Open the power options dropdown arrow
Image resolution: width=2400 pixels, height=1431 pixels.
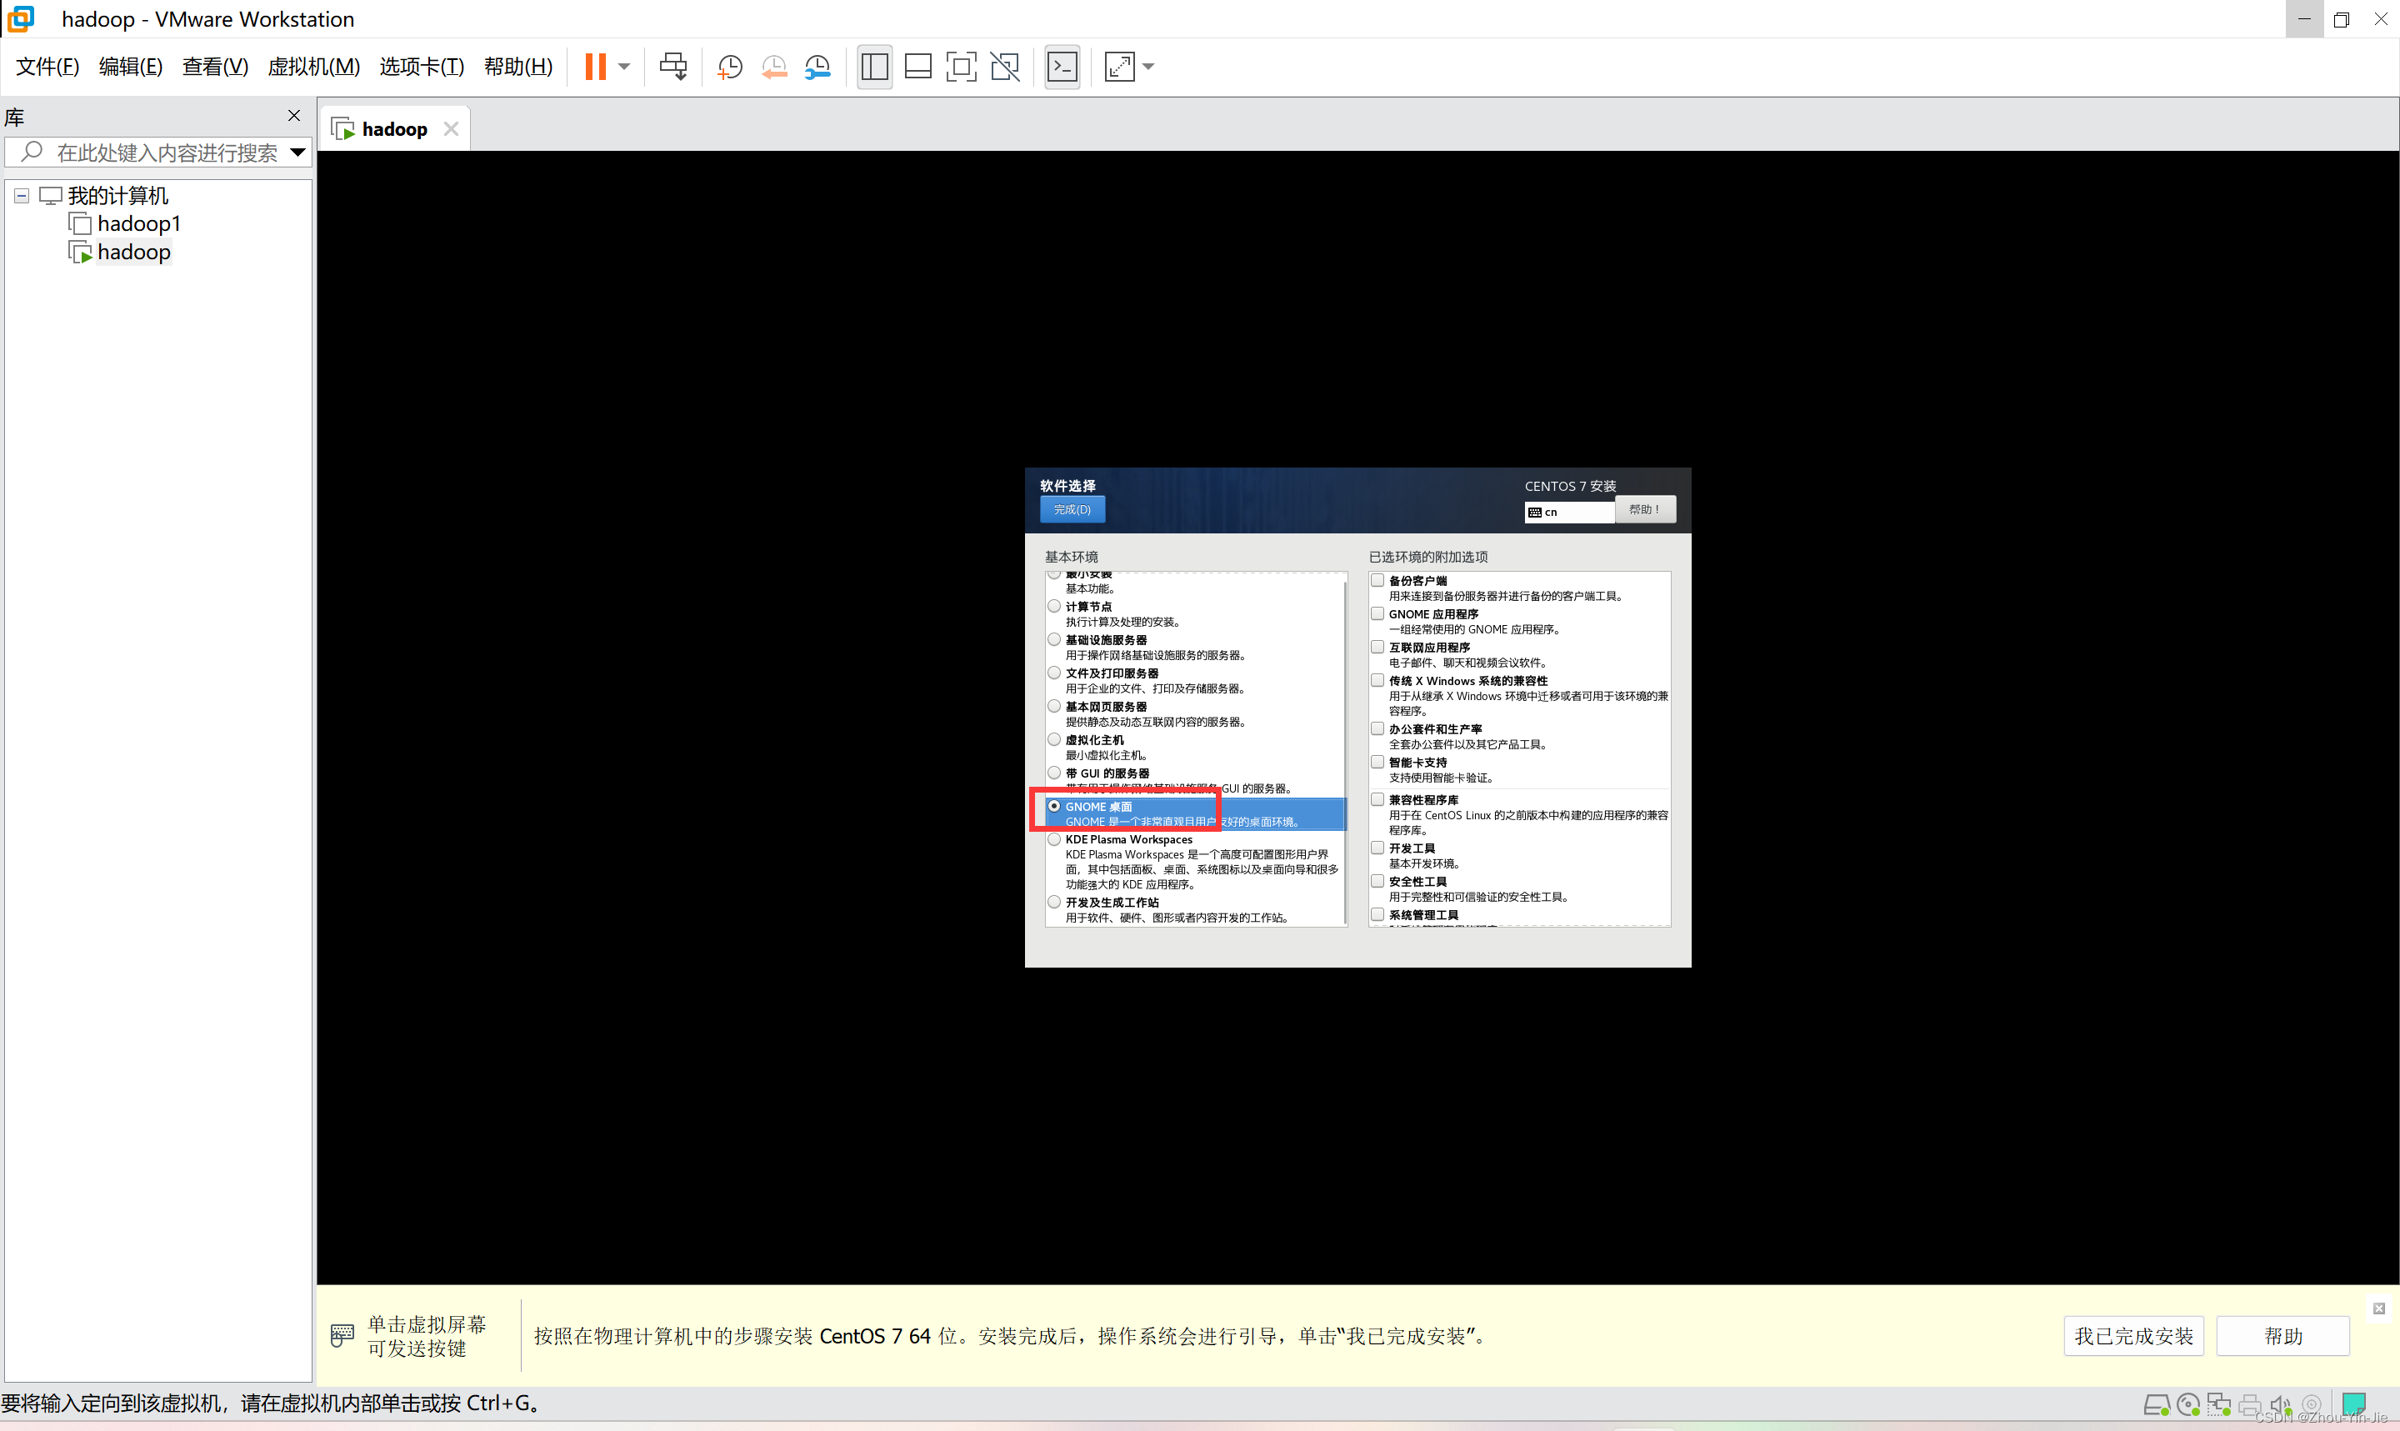tap(624, 67)
